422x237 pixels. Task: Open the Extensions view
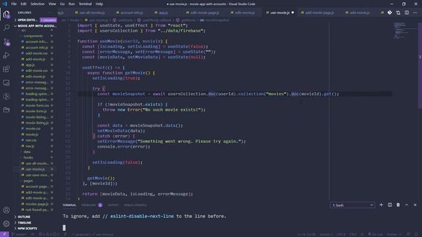click(x=7, y=68)
